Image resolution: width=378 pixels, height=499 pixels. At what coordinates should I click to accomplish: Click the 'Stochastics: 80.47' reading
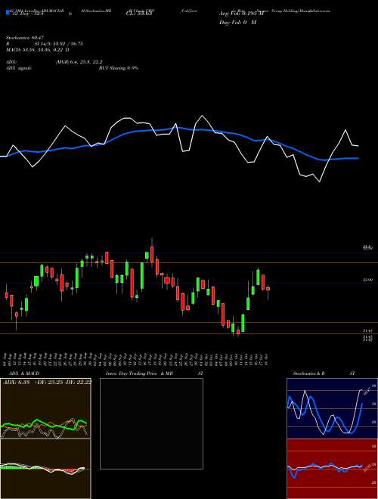pos(23,38)
